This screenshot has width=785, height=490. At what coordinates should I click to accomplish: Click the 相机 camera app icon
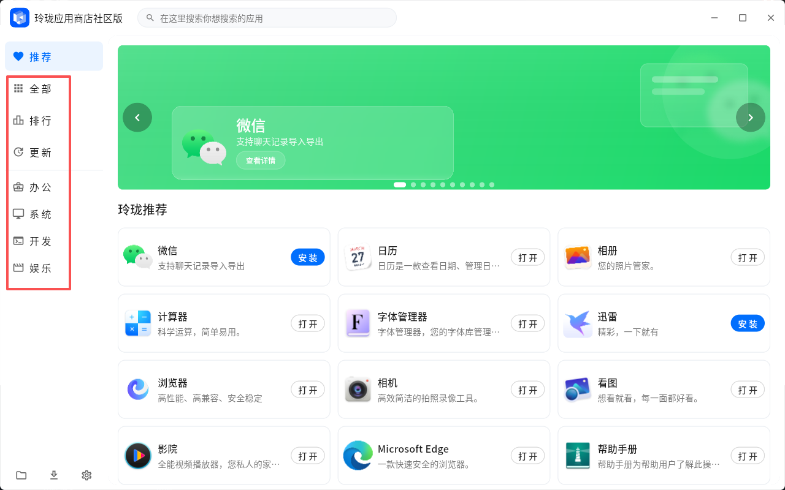pos(358,390)
